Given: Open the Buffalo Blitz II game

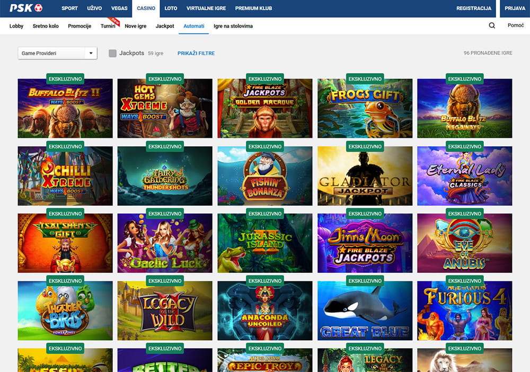Looking at the screenshot, I should (x=65, y=108).
